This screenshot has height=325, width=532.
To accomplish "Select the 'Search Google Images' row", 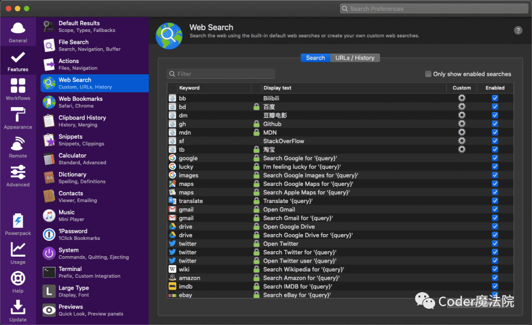I will coord(340,175).
